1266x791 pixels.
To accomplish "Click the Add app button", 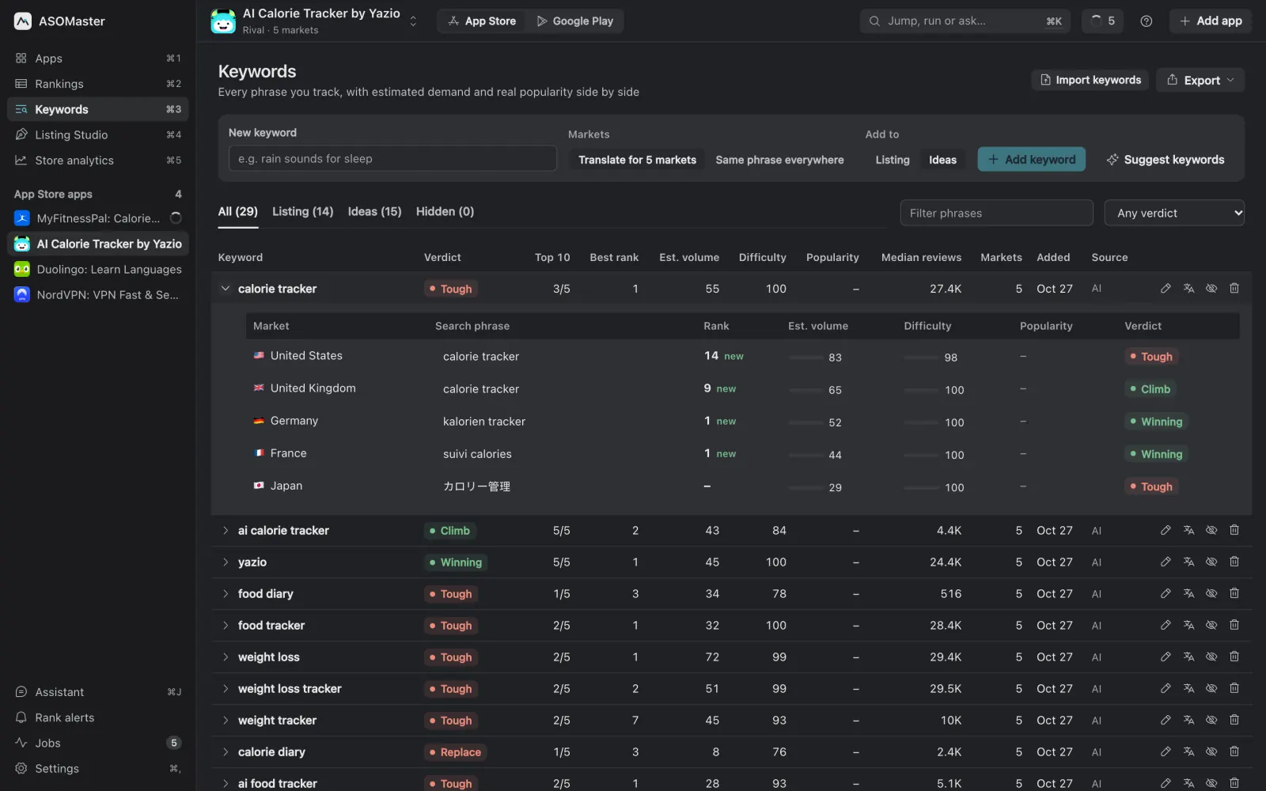I will pyautogui.click(x=1211, y=21).
